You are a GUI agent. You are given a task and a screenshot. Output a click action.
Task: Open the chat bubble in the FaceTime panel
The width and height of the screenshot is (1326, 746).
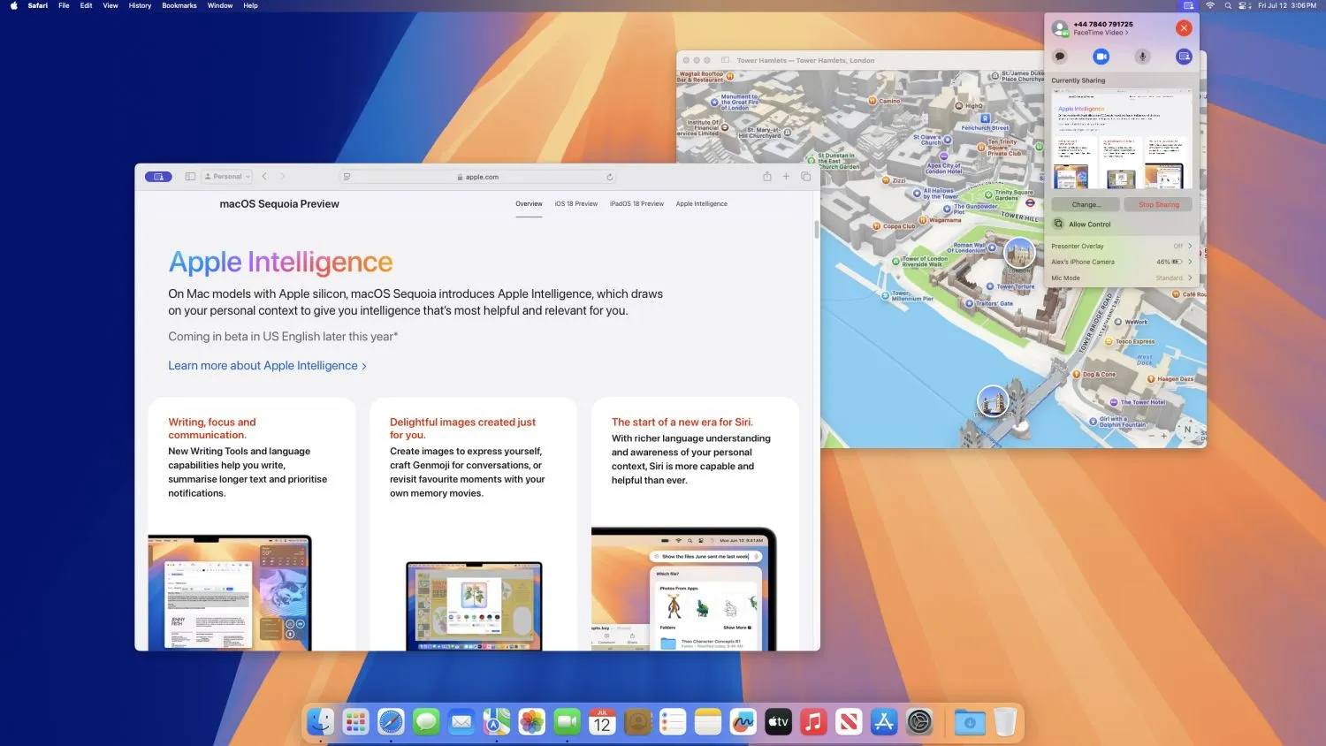[1060, 56]
